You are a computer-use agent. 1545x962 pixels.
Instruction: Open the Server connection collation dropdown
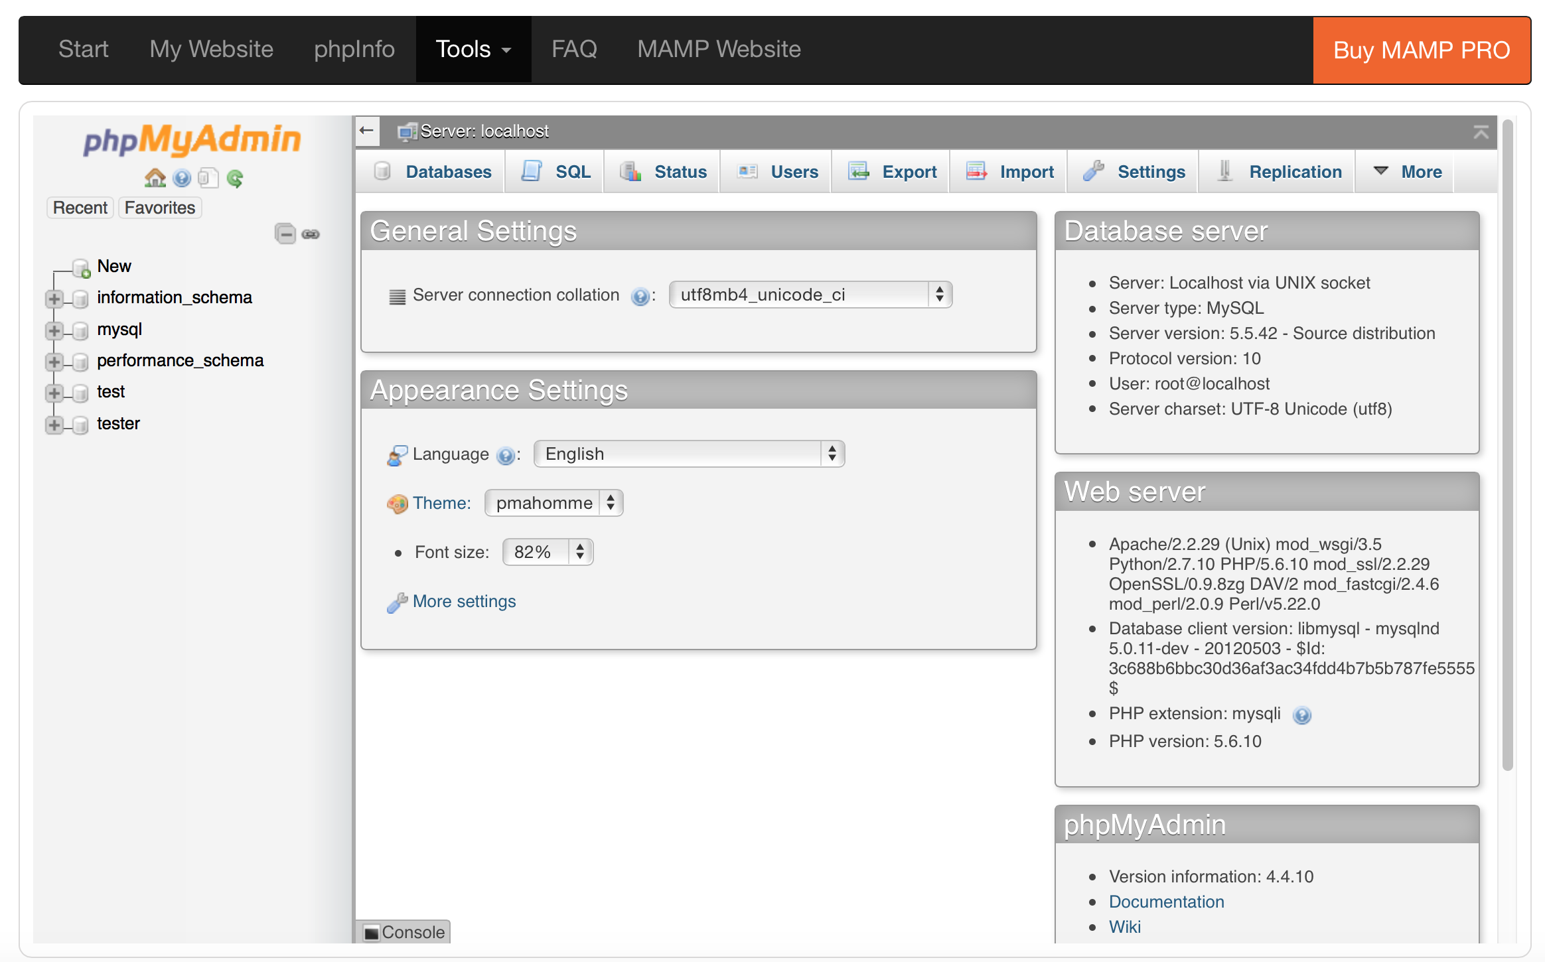(810, 295)
